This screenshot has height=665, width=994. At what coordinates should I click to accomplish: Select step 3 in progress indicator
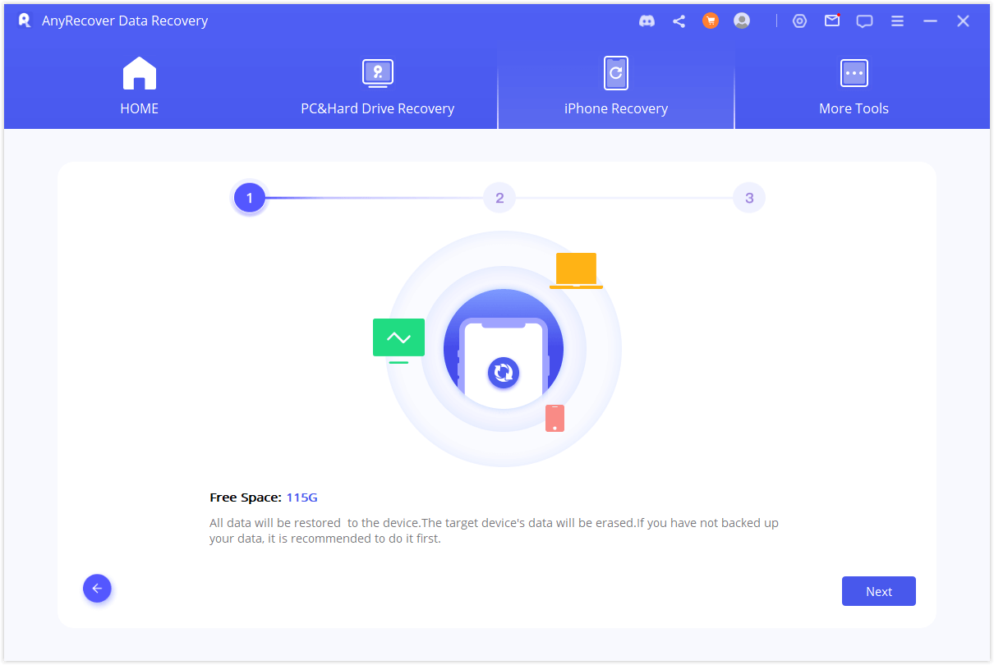click(x=748, y=198)
